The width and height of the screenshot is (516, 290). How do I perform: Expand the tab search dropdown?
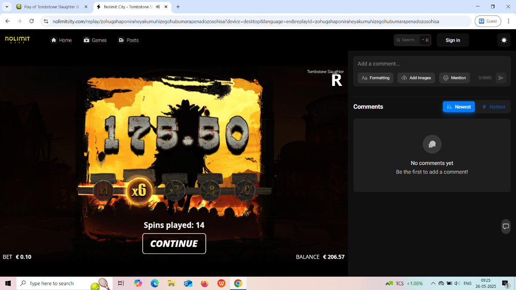pos(7,7)
